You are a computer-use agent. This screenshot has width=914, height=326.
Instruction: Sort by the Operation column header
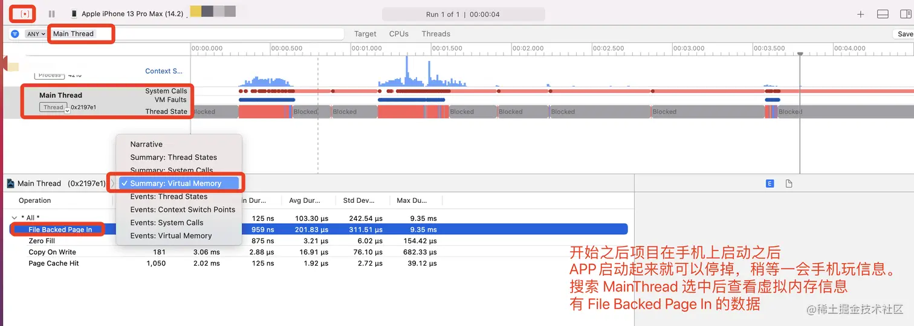coord(35,200)
